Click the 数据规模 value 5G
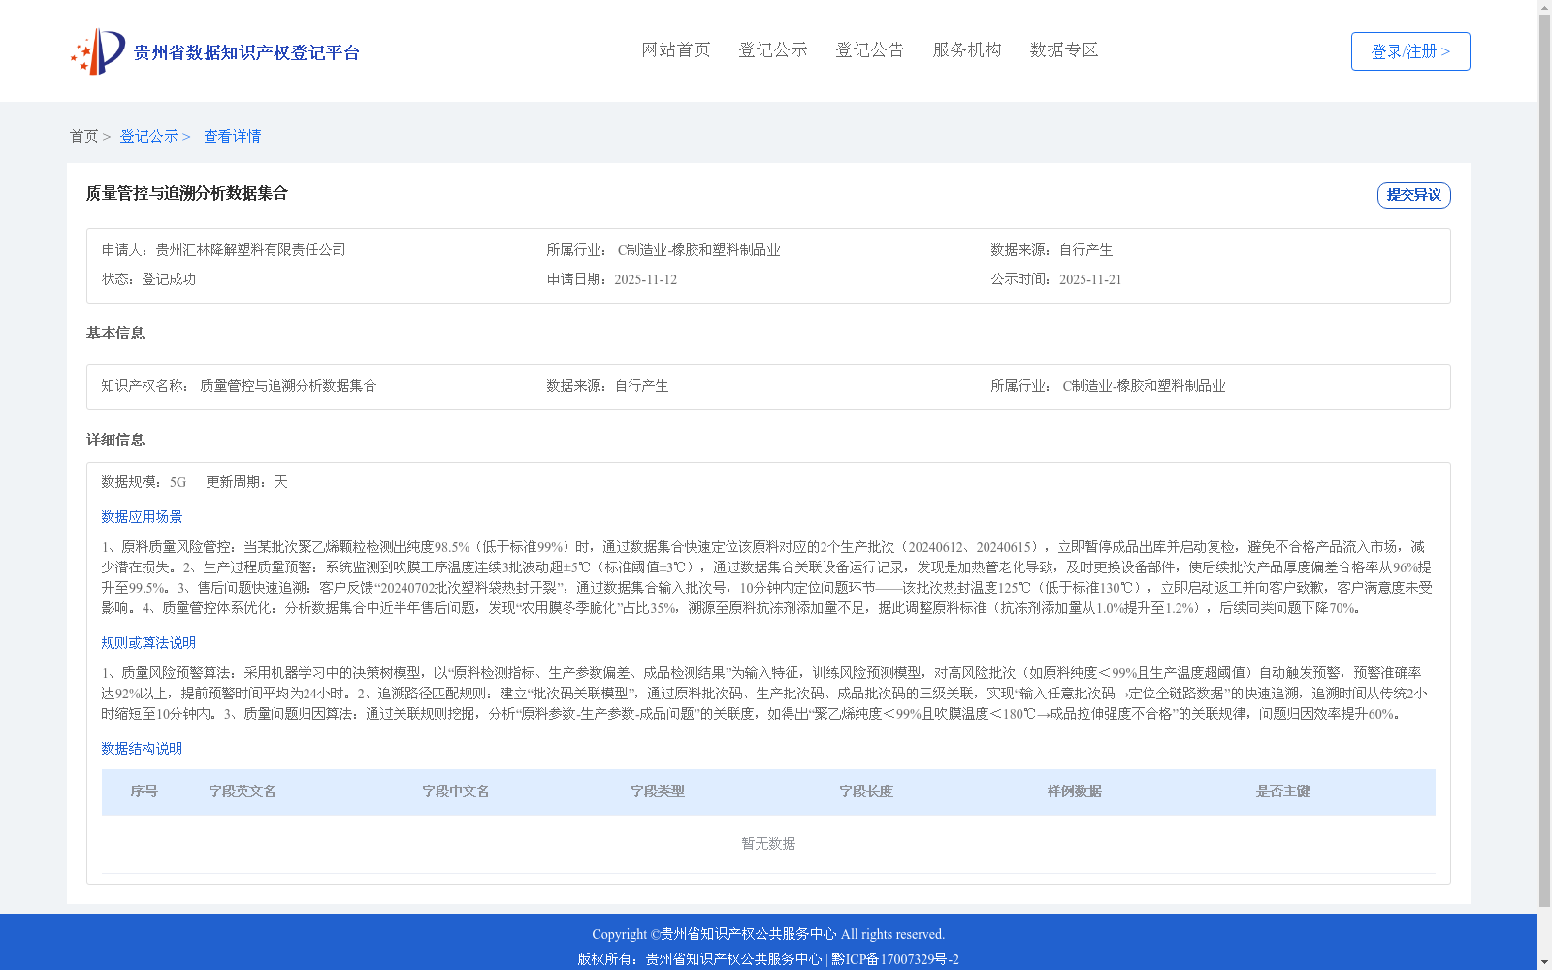Screen dimensions: 1552x970 [178, 482]
